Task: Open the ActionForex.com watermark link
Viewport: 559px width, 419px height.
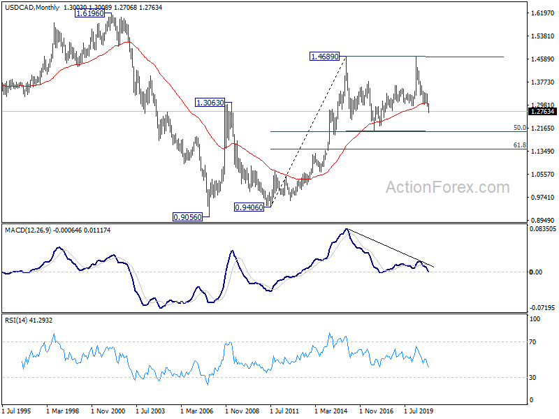Action: click(x=448, y=187)
